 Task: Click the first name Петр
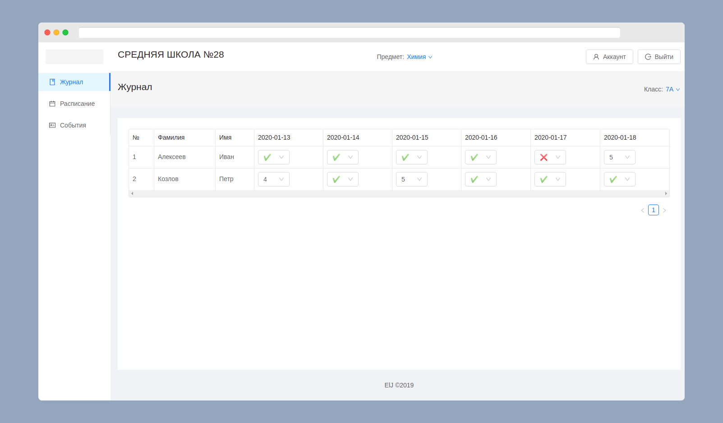(226, 179)
